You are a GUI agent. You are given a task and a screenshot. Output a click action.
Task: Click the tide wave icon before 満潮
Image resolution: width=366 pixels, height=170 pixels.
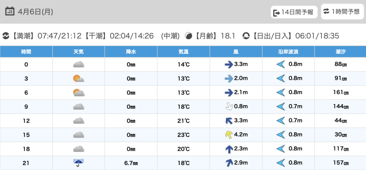[6, 36]
